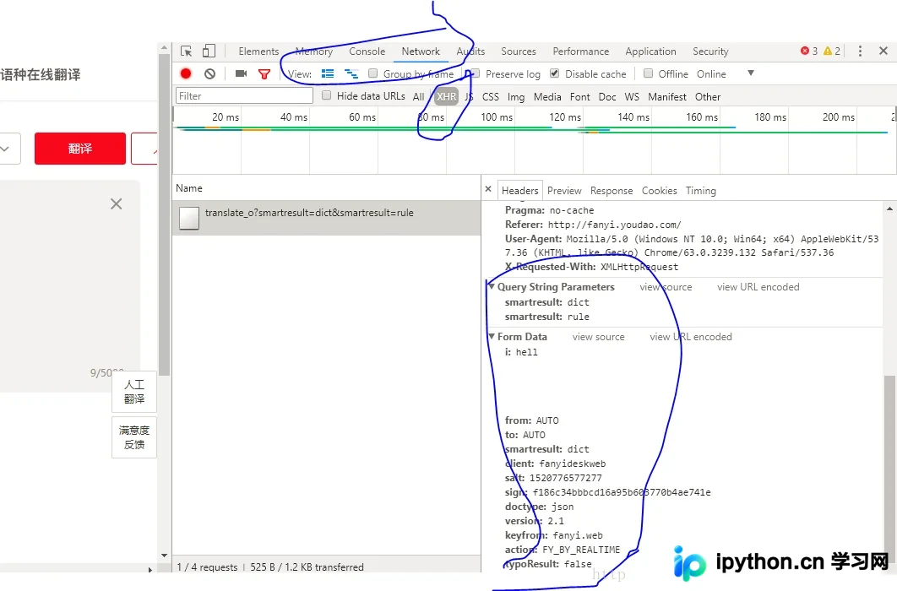897x591 pixels.
Task: Switch to the Application tab
Action: coord(650,52)
